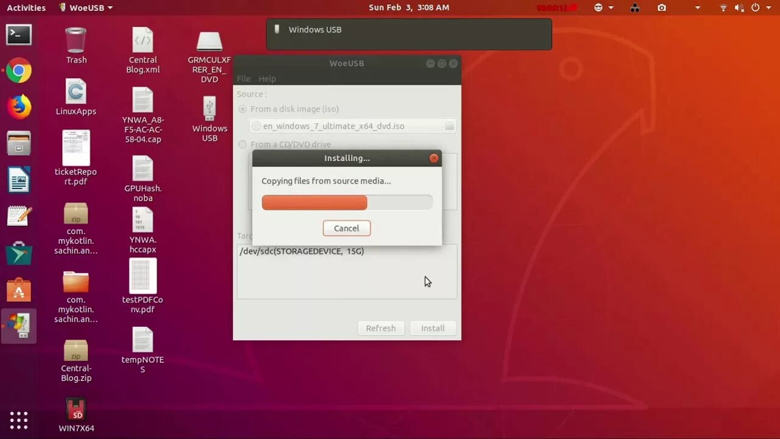Click the copying files progress bar
The image size is (780, 439).
(x=347, y=202)
